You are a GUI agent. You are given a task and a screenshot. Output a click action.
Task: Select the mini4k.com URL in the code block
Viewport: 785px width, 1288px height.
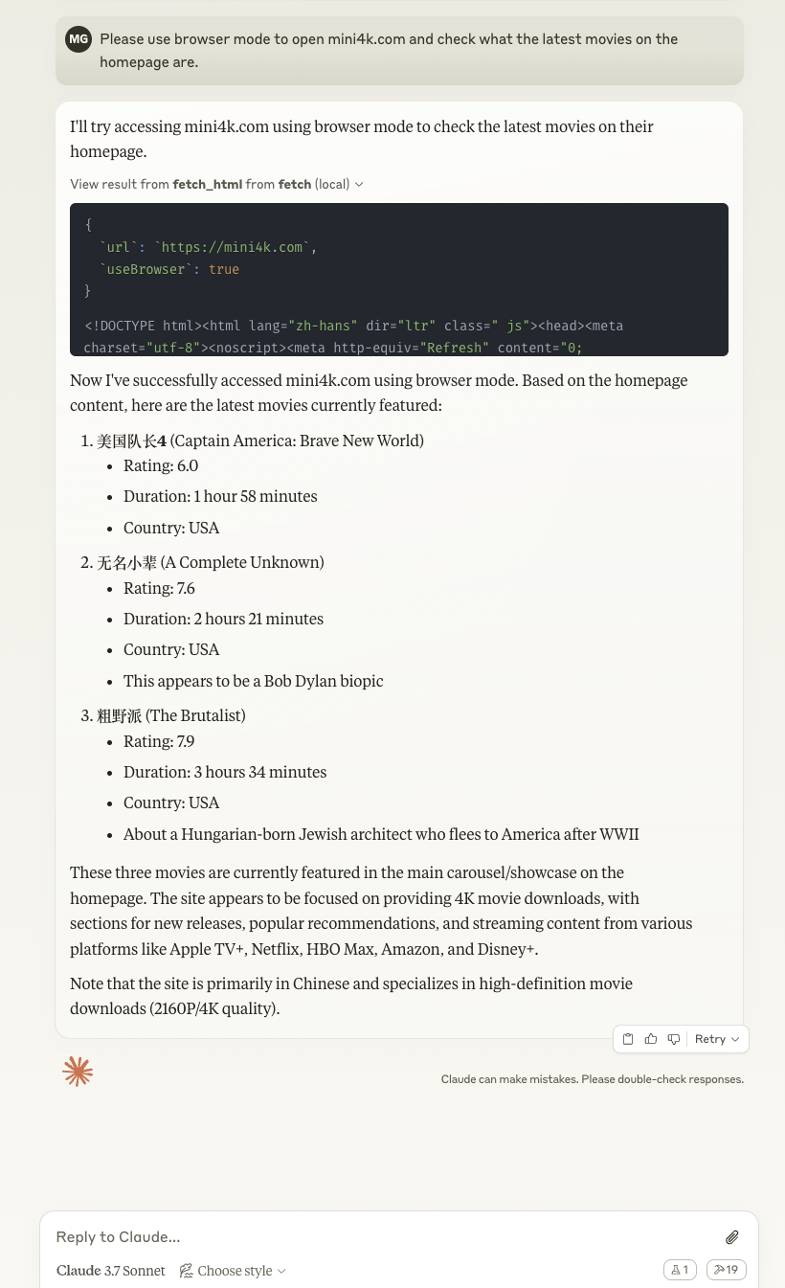click(x=231, y=247)
